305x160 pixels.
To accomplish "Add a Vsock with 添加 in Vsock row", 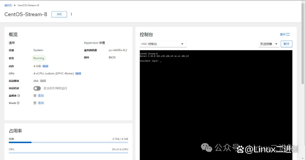I will (41, 103).
